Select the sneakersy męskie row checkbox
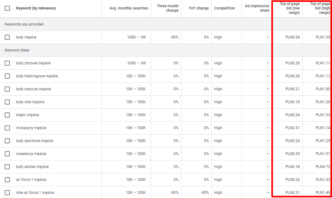The height and width of the screenshot is (198, 332). click(7, 154)
